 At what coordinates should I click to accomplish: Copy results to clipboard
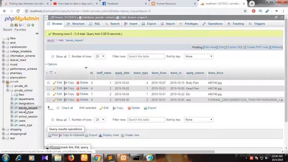[71, 135]
